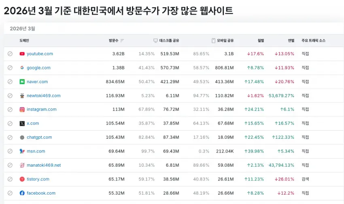Open the x.com link
The width and height of the screenshot is (344, 204).
tap(33, 123)
